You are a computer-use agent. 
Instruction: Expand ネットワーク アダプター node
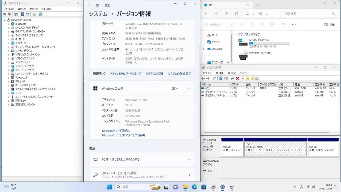point(9,70)
